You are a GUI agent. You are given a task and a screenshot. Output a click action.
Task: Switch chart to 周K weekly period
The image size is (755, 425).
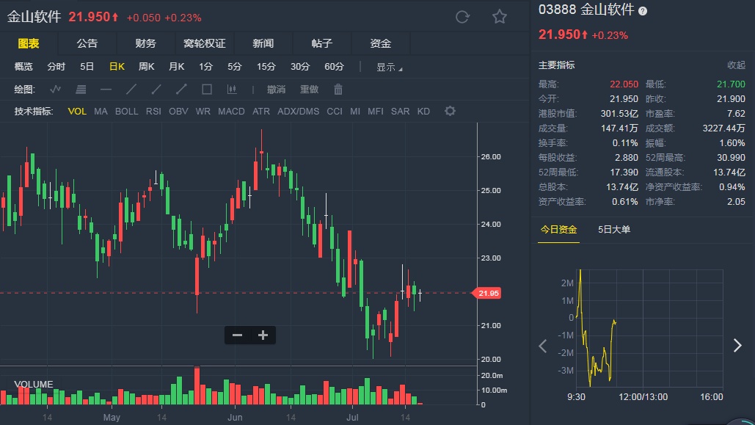pos(147,67)
